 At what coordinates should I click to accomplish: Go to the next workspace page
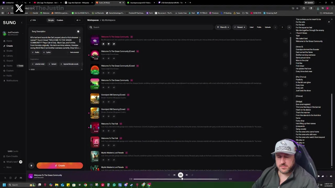[289, 27]
